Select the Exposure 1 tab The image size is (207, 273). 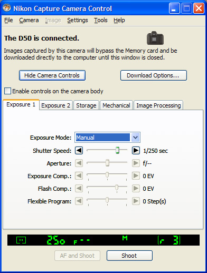click(x=21, y=105)
